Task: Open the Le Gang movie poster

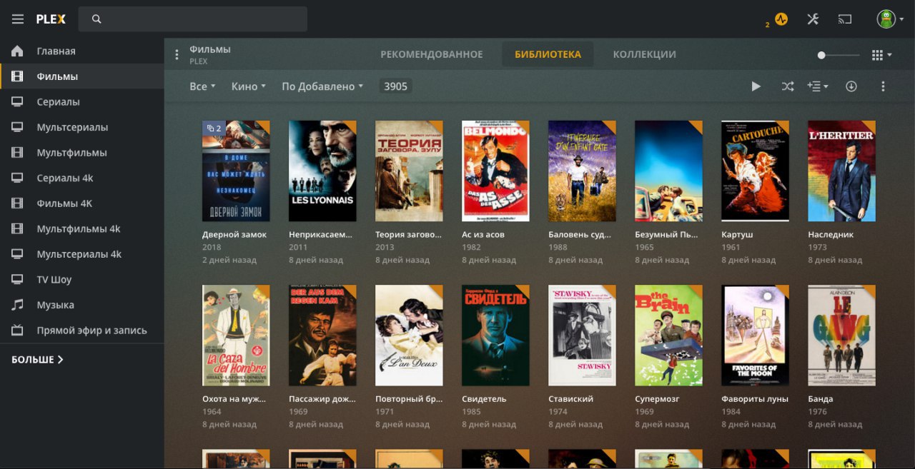Action: coord(841,336)
